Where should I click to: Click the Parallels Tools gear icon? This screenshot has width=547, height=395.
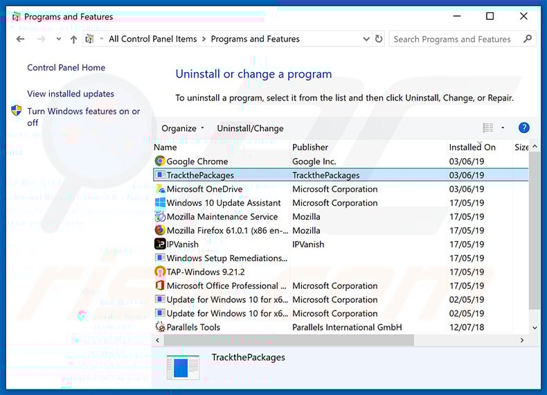click(160, 327)
